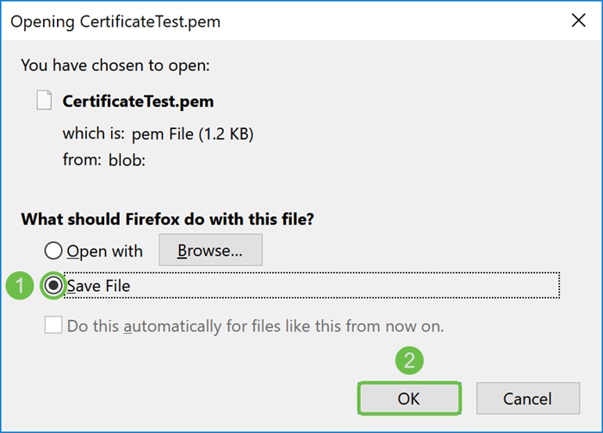Click the bold CertificateTest.pem filename
The image size is (603, 433).
[x=138, y=102]
